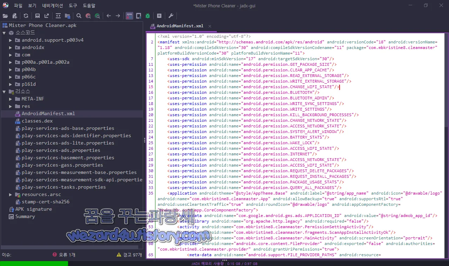The height and width of the screenshot is (266, 449).
Task: Toggle the highlighted Deobfuscation toolbar icon
Action: tap(129, 16)
